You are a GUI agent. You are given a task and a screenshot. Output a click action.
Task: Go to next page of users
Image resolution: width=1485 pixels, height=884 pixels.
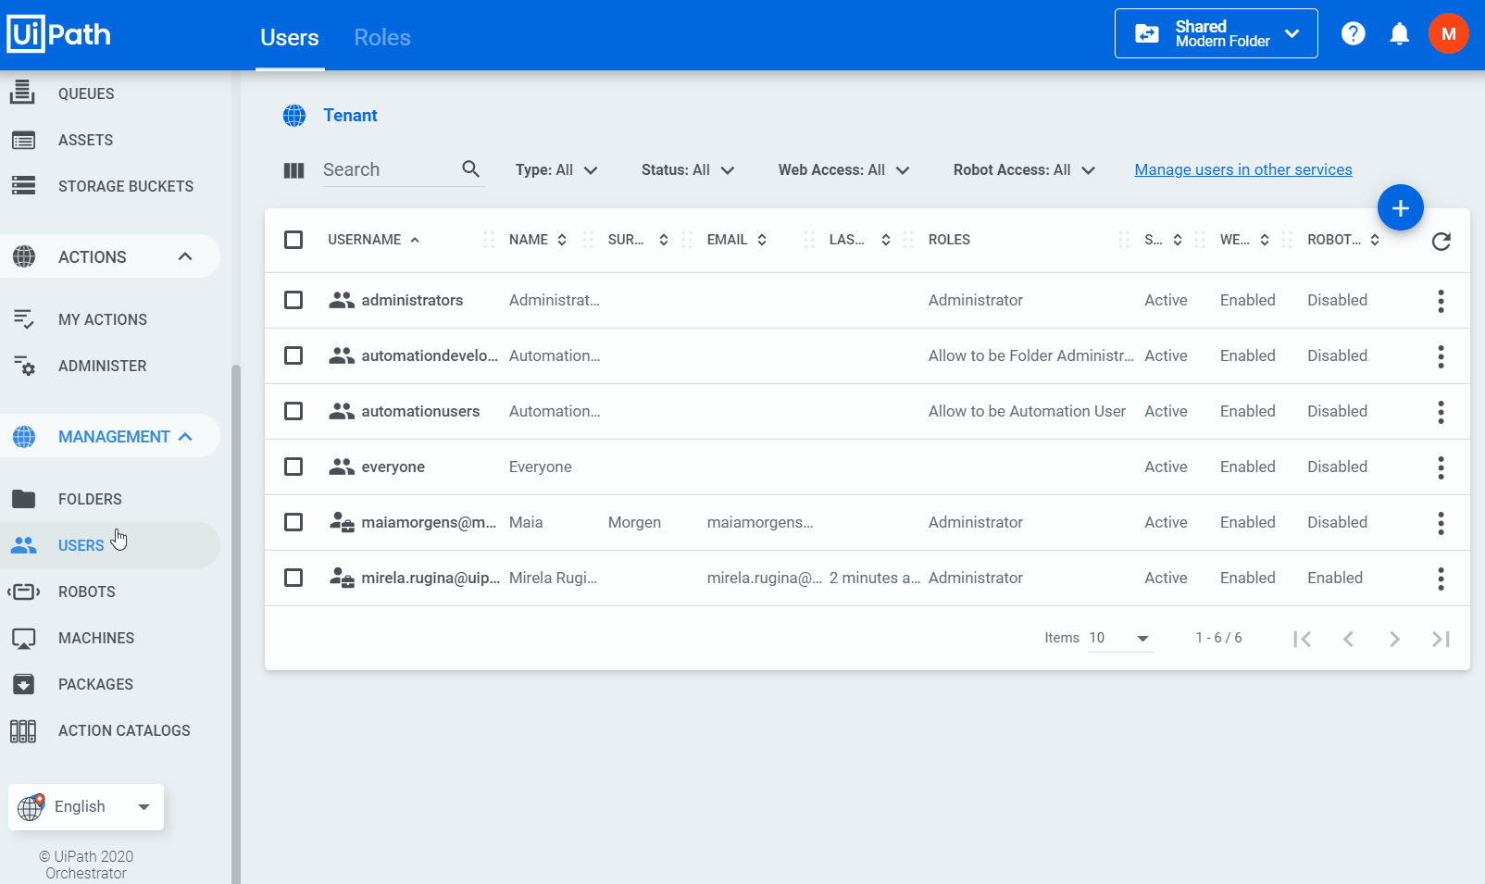[x=1394, y=639]
